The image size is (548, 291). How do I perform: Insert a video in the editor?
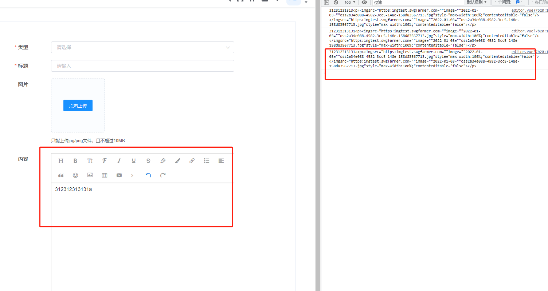point(119,175)
